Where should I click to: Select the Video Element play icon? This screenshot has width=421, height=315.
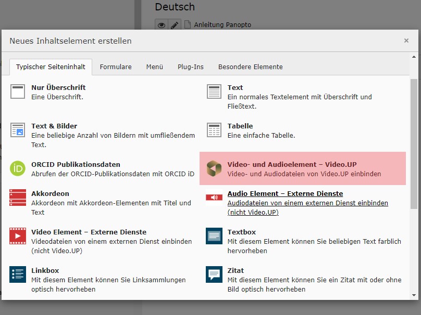click(18, 236)
